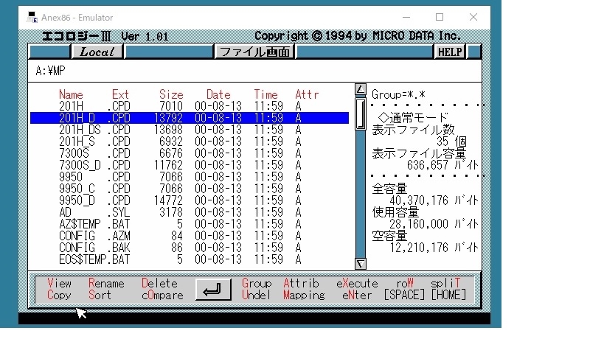Image resolution: width=604 pixels, height=339 pixels.
Task: Click the Local button
Action: coord(97,52)
